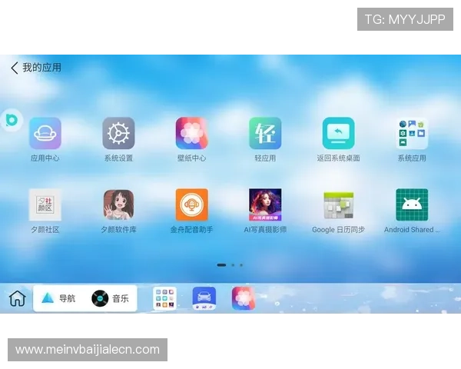Screen dimensions: 461x369
Task: Launch 夕颜软件库 app
Action: coord(118,204)
